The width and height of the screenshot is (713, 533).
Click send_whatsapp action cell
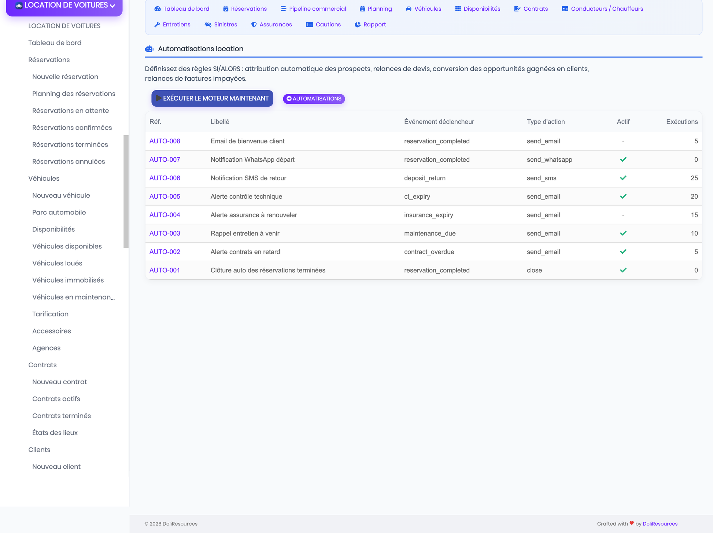coord(550,159)
